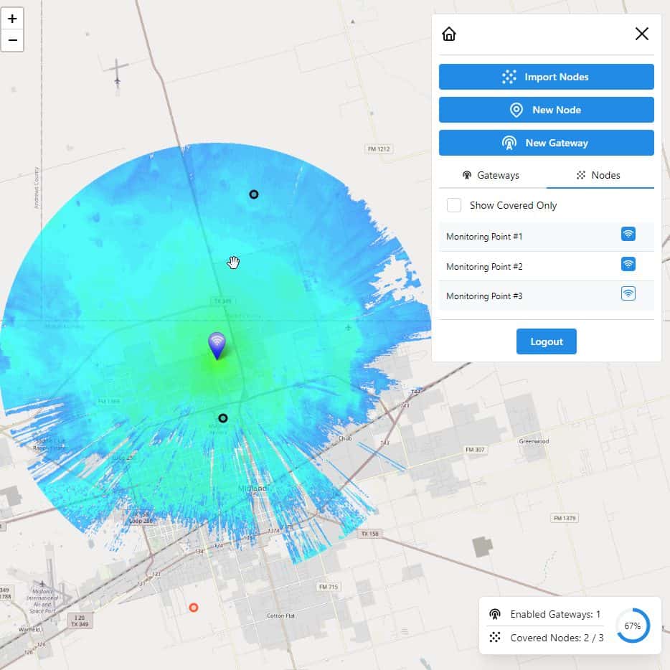Click the uncovered orange node marker
670x670 pixels.
point(193,608)
